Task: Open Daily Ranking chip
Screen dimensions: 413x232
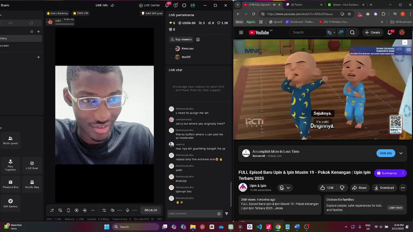Action: (57, 13)
